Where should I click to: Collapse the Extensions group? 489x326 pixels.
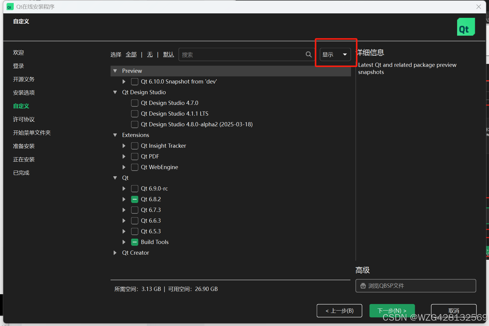[x=115, y=135]
